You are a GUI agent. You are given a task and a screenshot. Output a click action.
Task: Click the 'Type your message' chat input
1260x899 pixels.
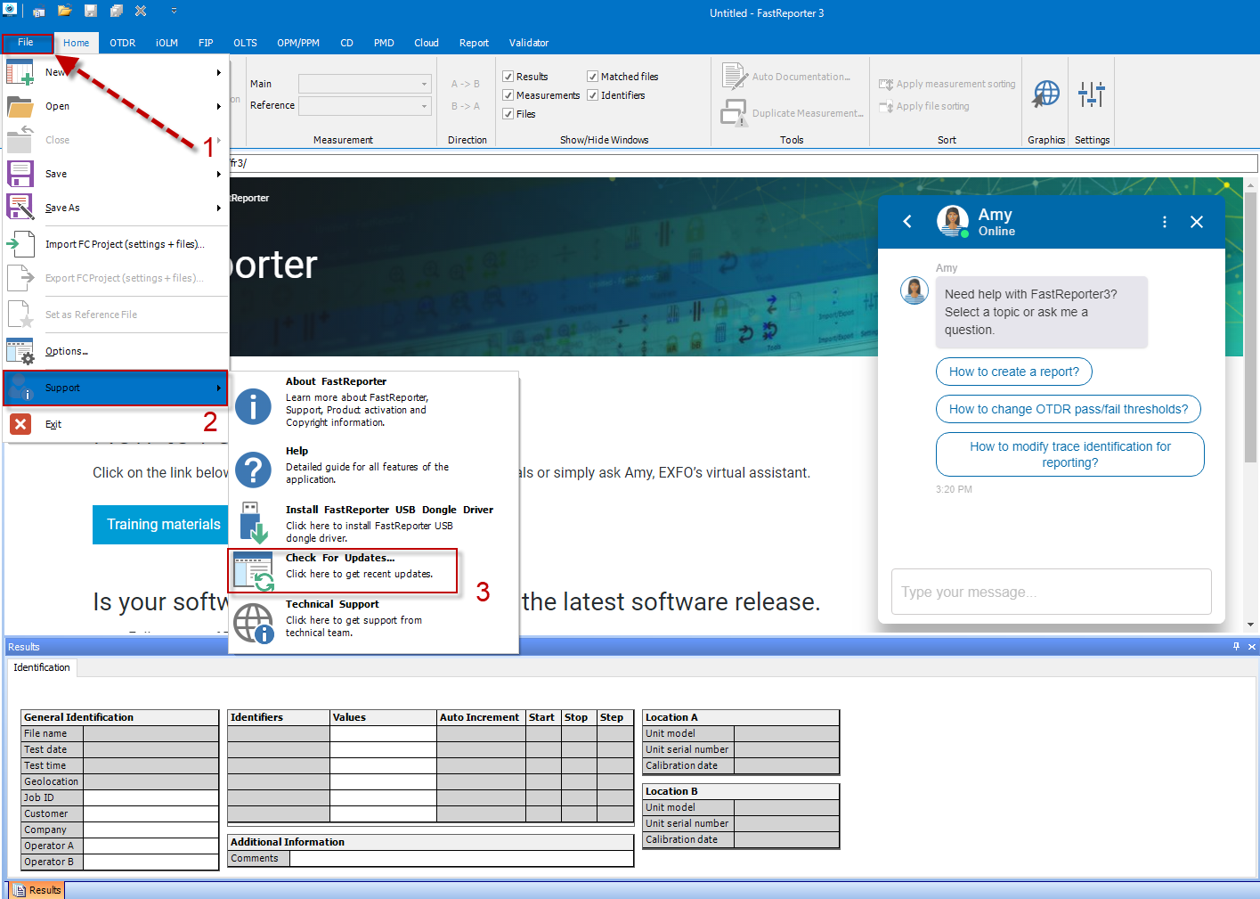pyautogui.click(x=1052, y=592)
